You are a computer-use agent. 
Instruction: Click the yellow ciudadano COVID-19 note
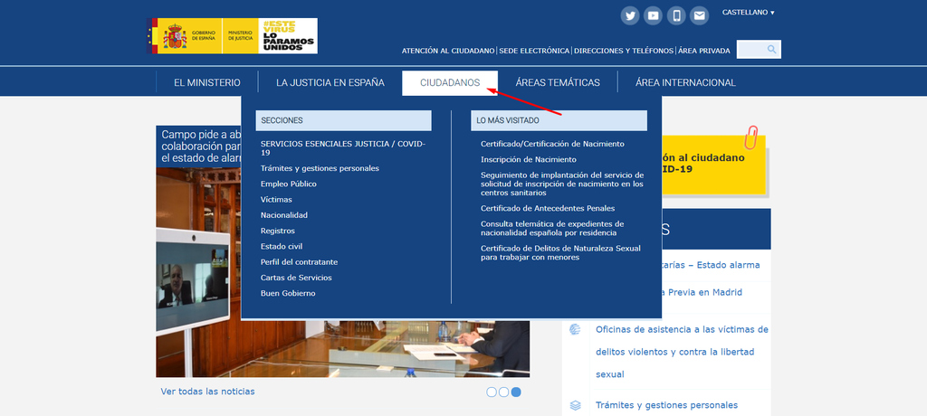point(713,165)
